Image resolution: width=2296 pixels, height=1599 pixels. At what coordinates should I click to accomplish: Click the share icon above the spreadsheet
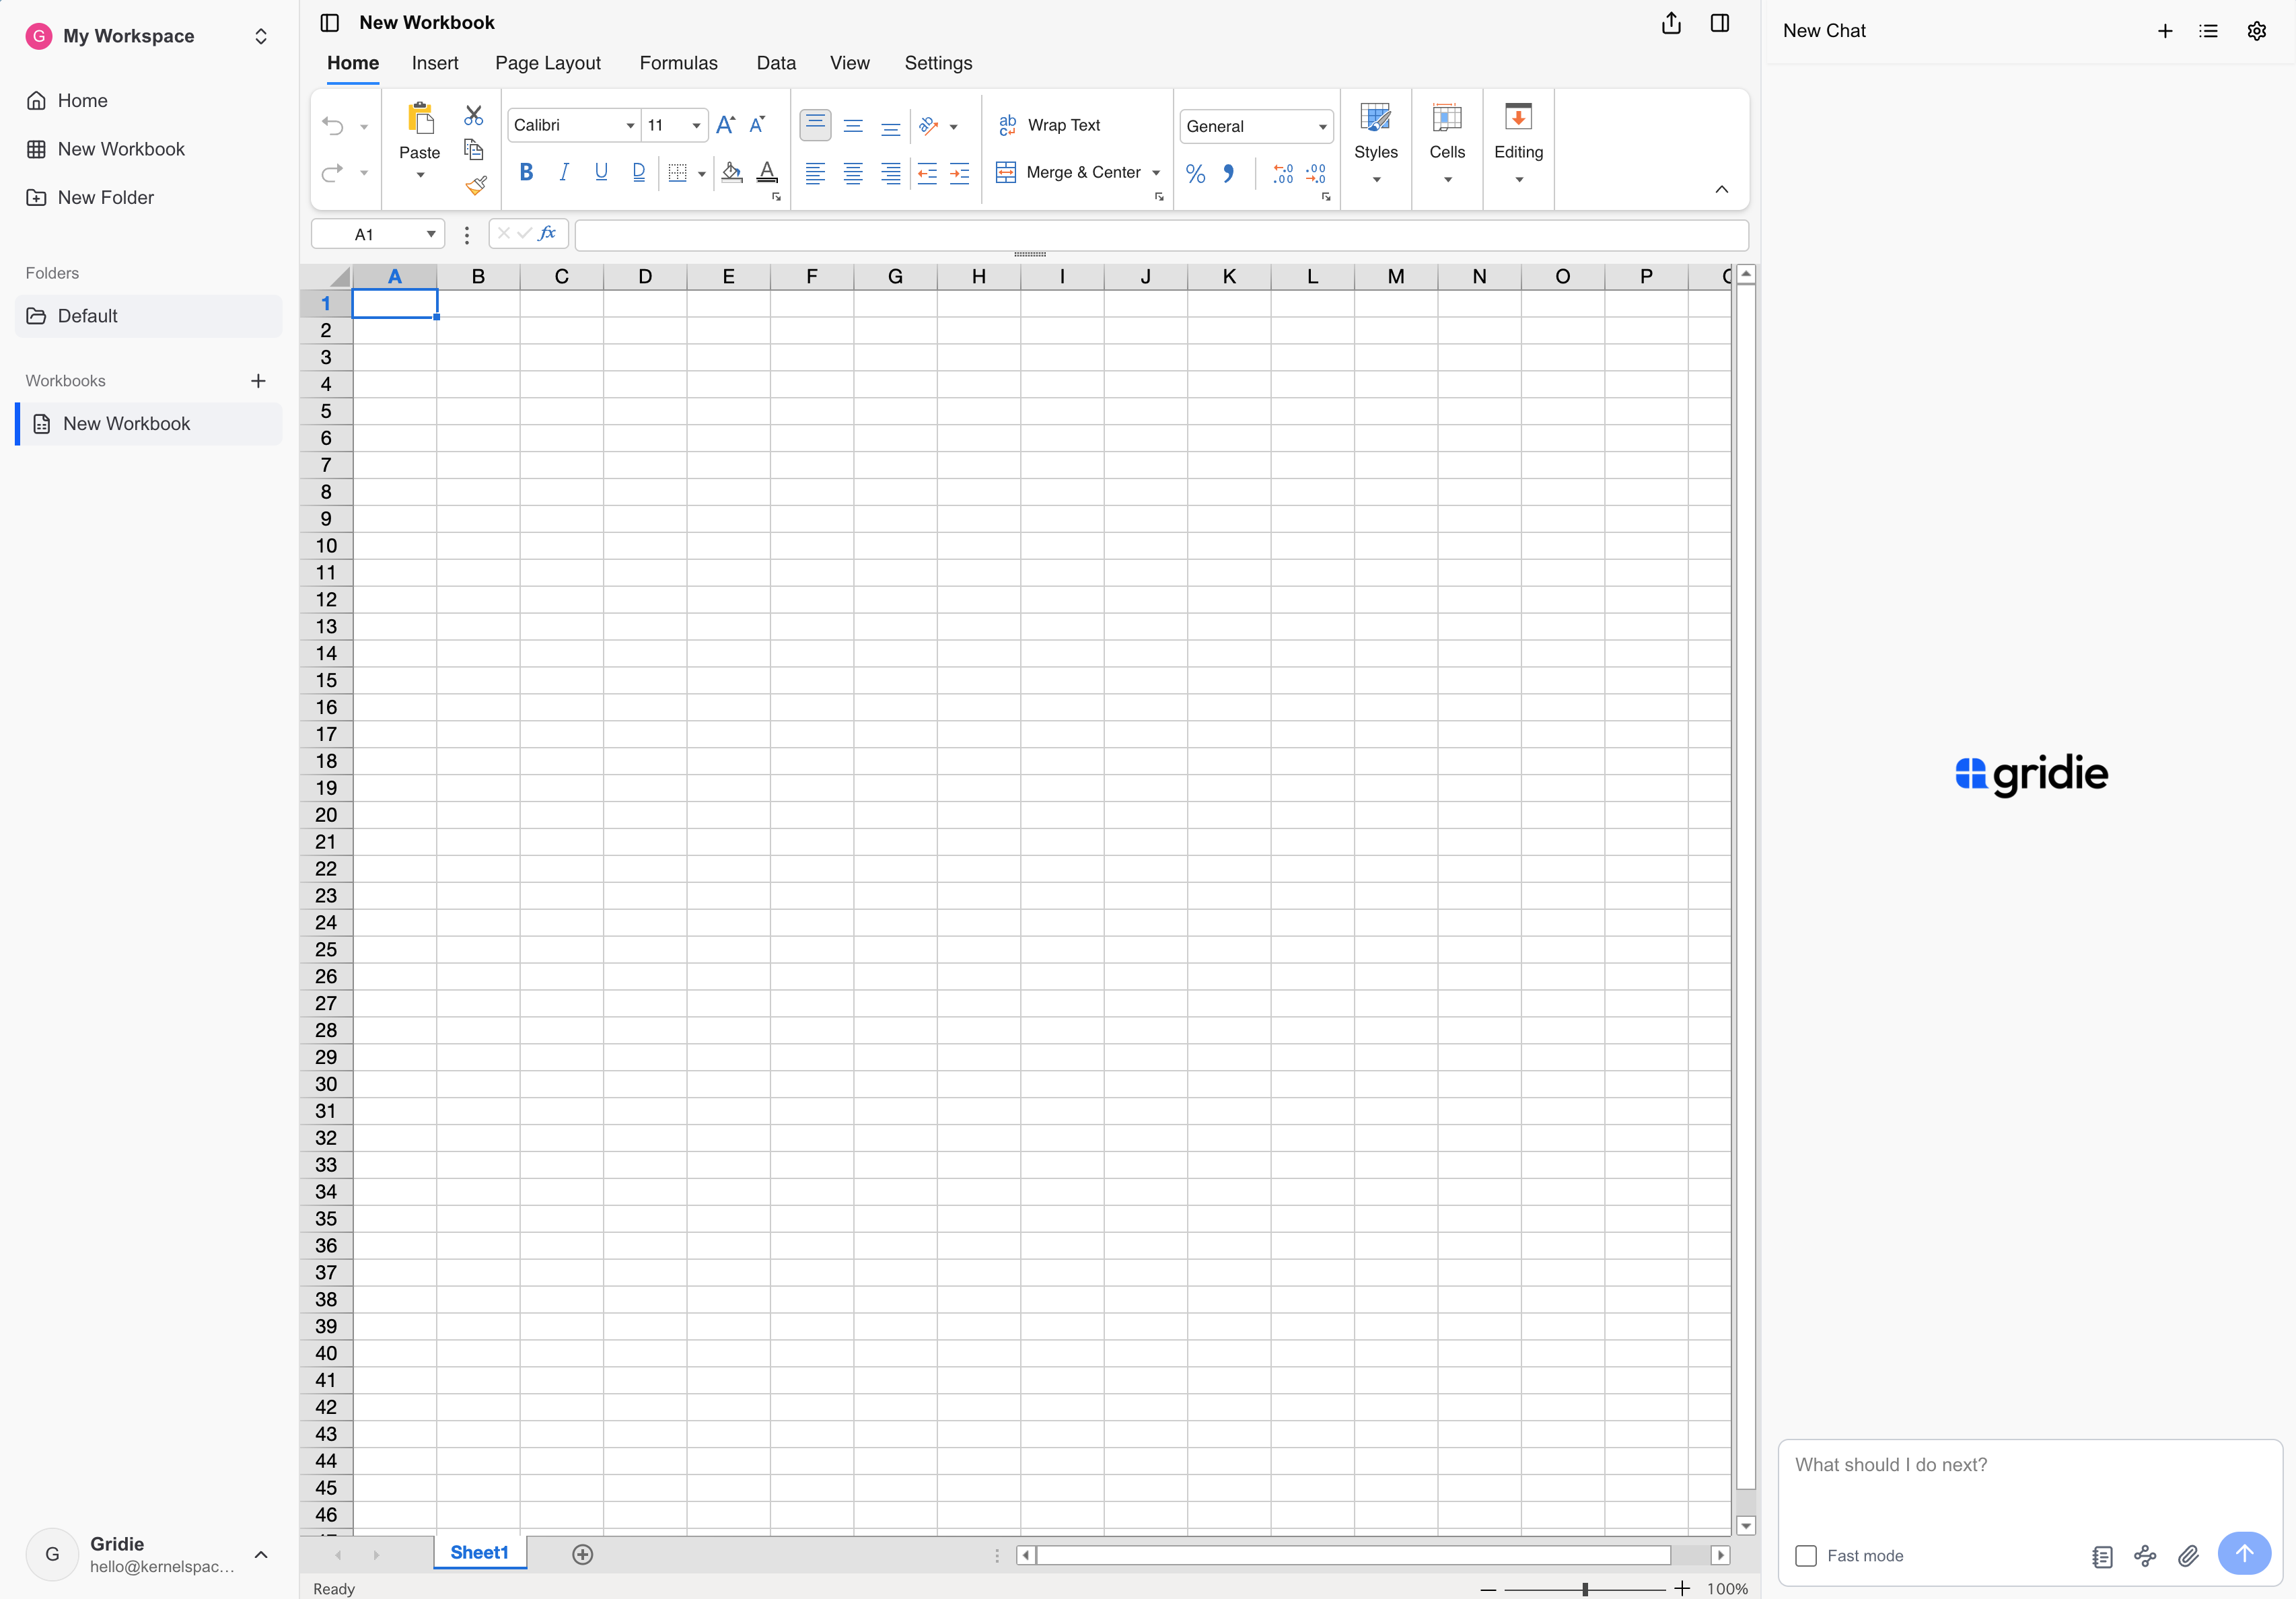(x=1670, y=22)
